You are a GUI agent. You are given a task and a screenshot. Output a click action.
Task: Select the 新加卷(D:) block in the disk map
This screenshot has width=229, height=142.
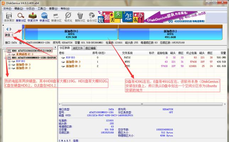(x=71, y=32)
